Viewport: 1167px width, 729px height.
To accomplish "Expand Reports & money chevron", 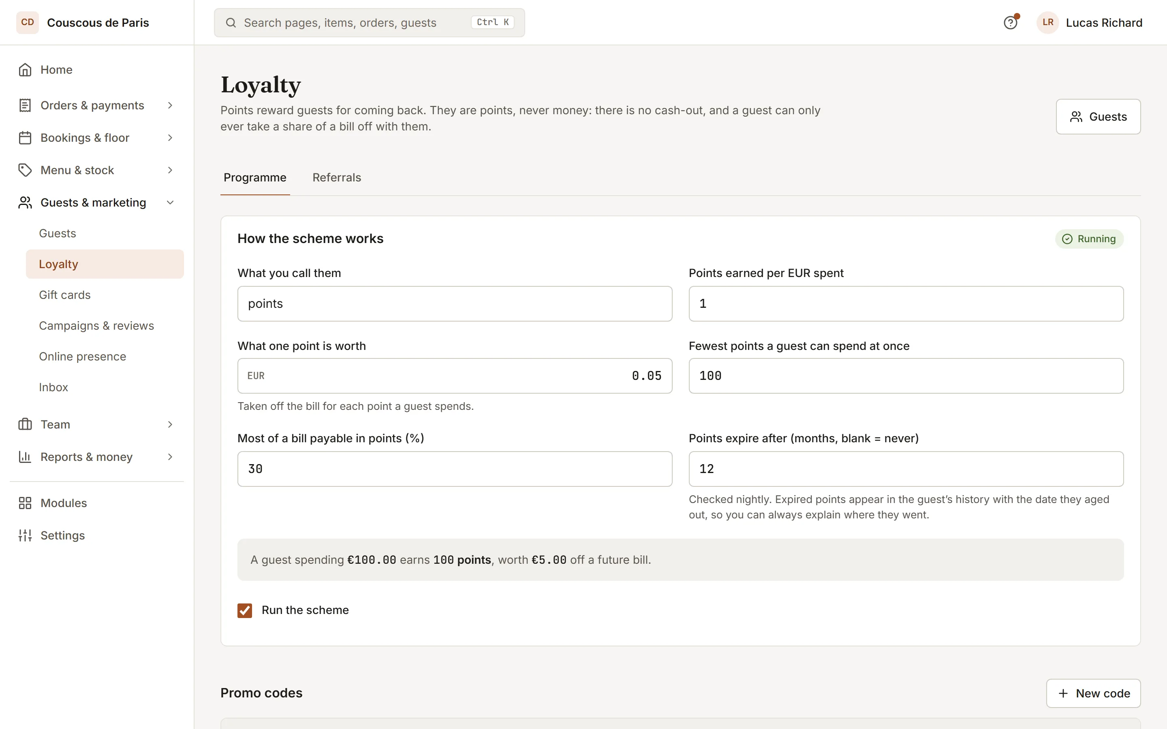I will (170, 456).
